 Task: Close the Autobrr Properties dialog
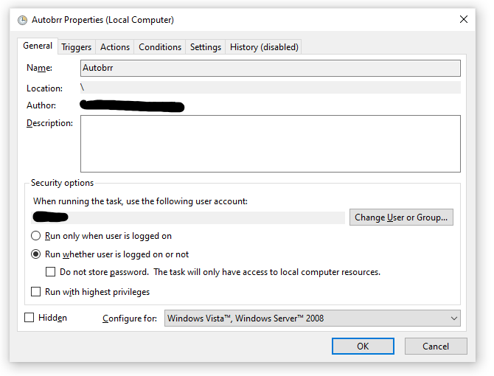coord(464,19)
